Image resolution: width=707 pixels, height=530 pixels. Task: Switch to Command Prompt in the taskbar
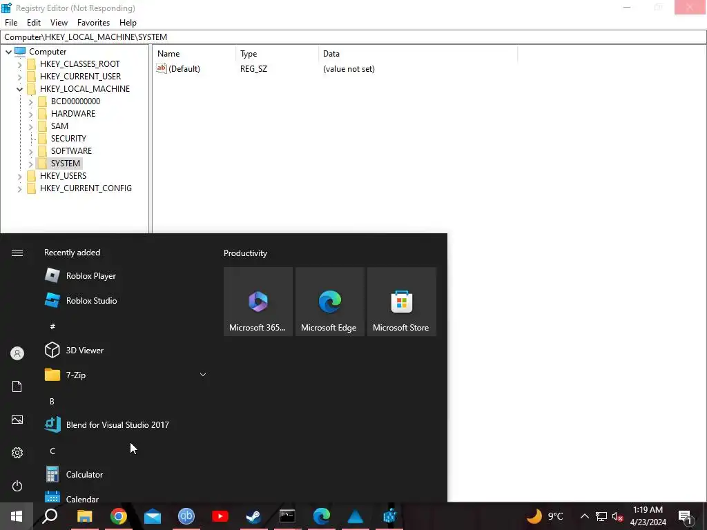pos(287,516)
